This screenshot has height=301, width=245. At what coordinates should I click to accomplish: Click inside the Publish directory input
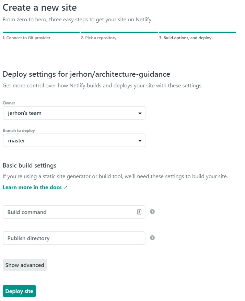(69, 238)
